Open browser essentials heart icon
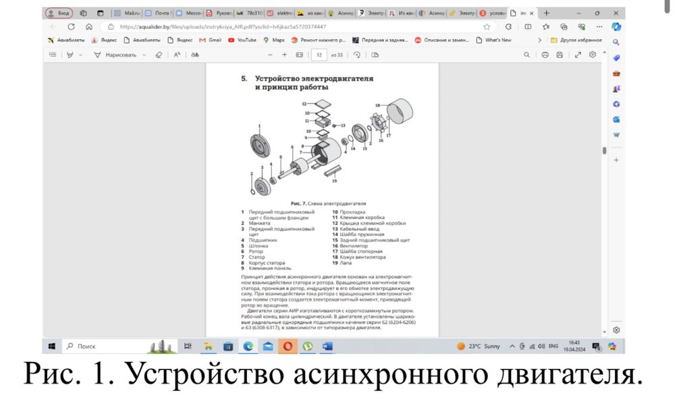675x418 pixels. (x=582, y=27)
